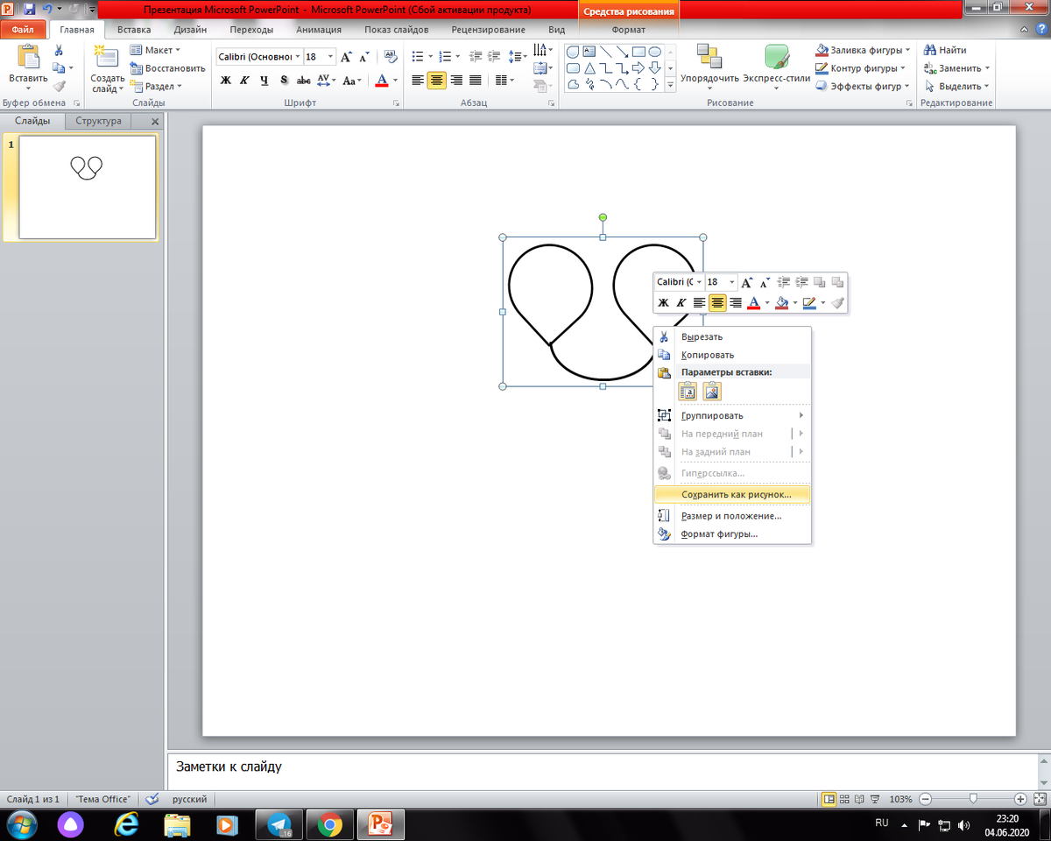
Task: Select the right arrow shape in shapes gallery
Action: click(x=638, y=67)
